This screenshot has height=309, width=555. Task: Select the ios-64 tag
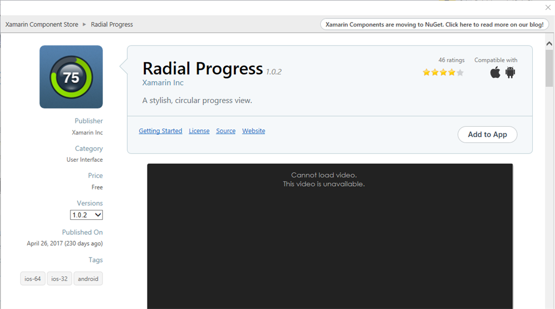click(x=33, y=279)
